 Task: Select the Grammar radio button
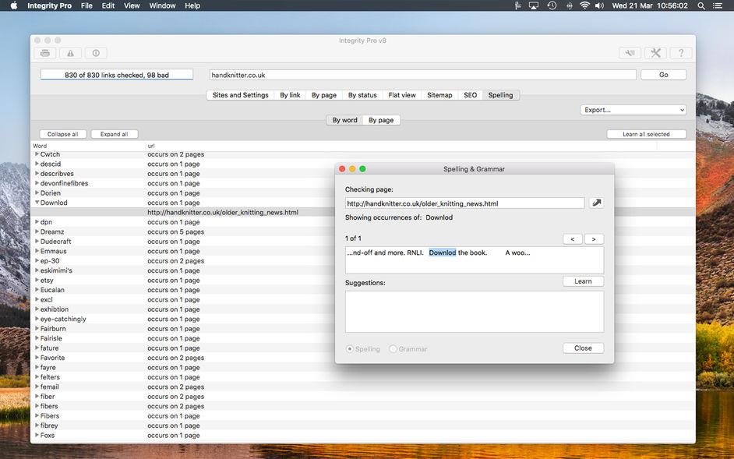pyautogui.click(x=393, y=349)
